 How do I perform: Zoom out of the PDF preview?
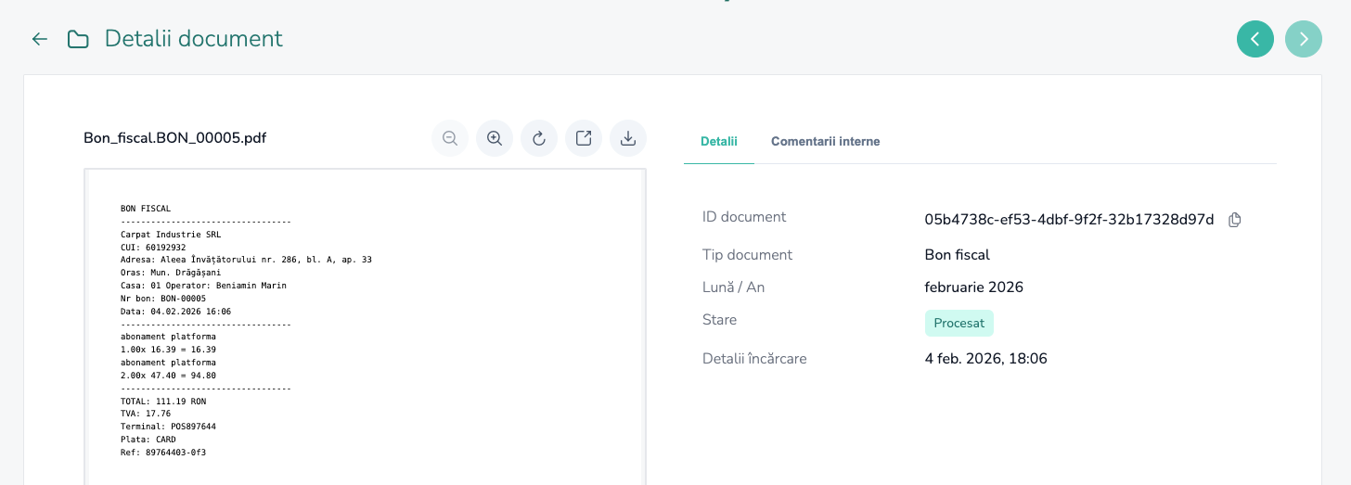pyautogui.click(x=450, y=138)
